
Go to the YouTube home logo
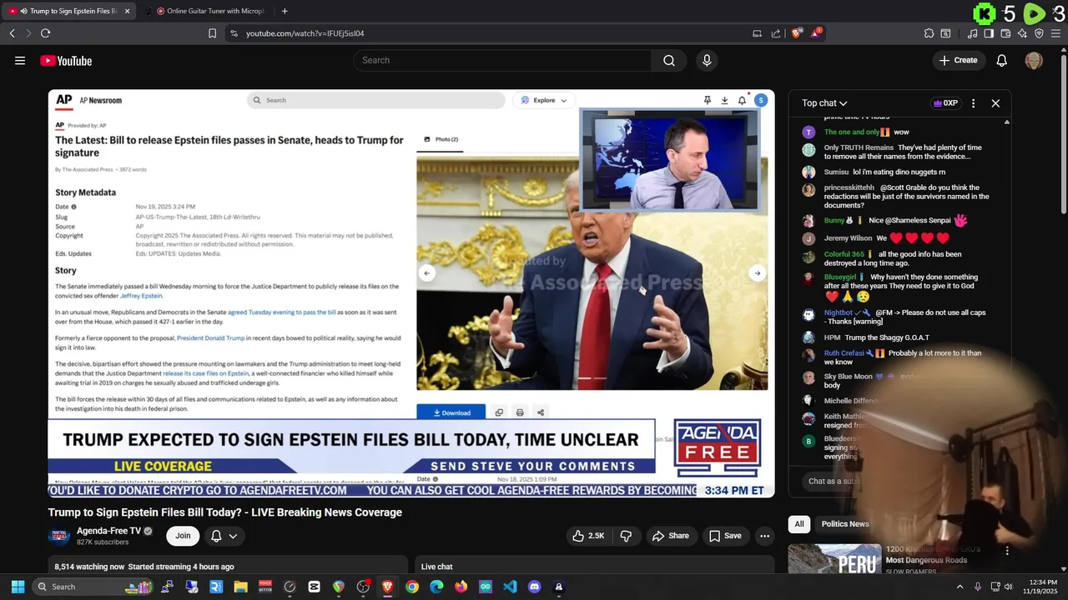coord(66,61)
